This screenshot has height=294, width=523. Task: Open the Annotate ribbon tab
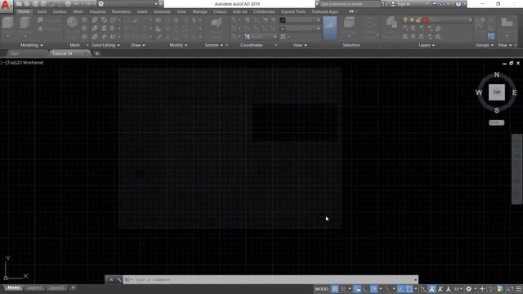point(162,11)
